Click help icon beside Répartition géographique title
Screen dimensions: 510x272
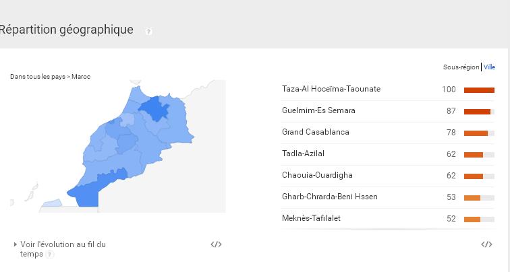click(149, 31)
